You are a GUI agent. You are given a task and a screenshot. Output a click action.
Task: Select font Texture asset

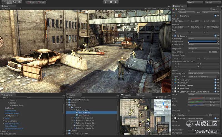pyautogui.click(x=84, y=115)
